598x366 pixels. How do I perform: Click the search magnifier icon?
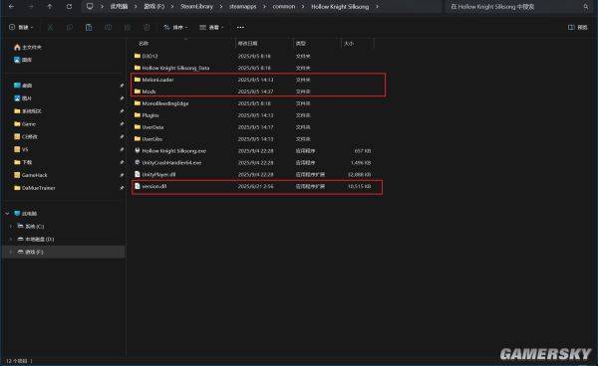(586, 7)
